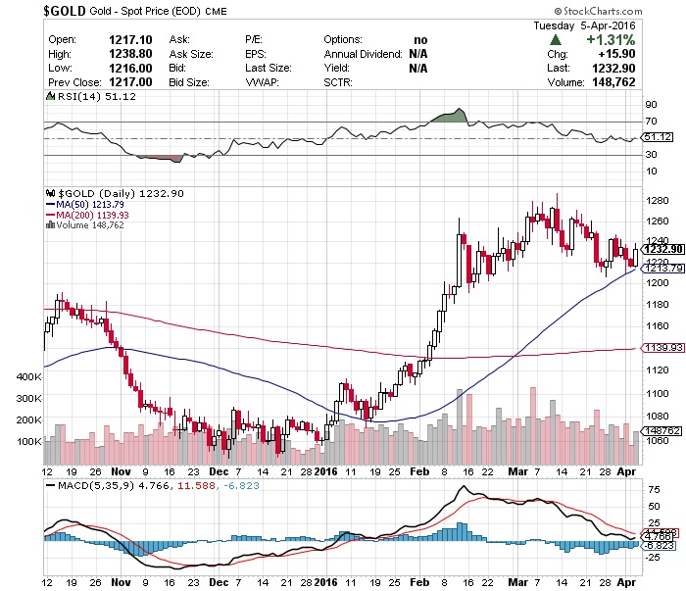The height and width of the screenshot is (591, 686).
Task: Click the 1139.93 MA(200) tag on price axis
Action: (662, 347)
